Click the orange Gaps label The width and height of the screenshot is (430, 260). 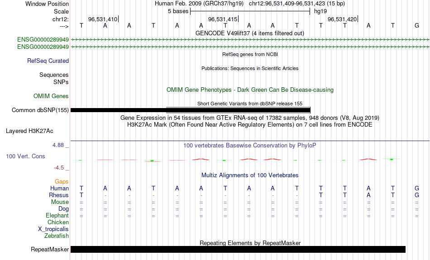[x=62, y=182]
